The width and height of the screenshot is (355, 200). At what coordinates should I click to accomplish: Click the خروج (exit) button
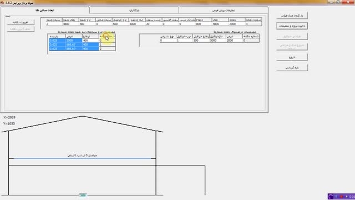[292, 57]
